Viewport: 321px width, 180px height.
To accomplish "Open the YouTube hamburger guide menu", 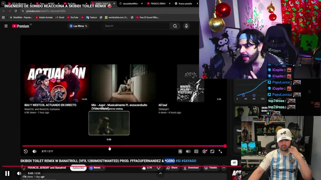I will point(6,26).
